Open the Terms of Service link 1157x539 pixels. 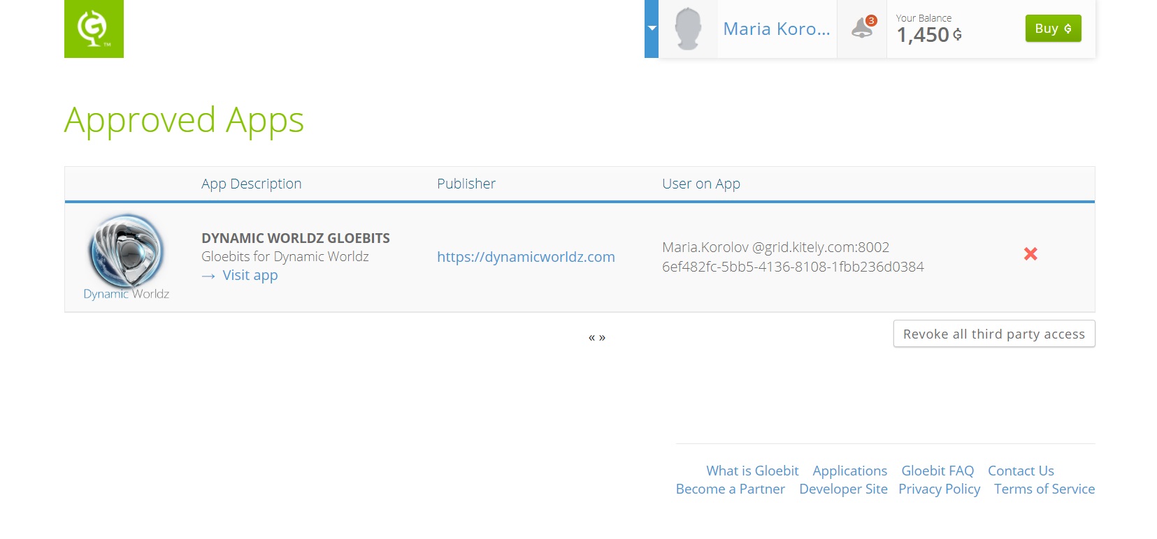click(1044, 489)
